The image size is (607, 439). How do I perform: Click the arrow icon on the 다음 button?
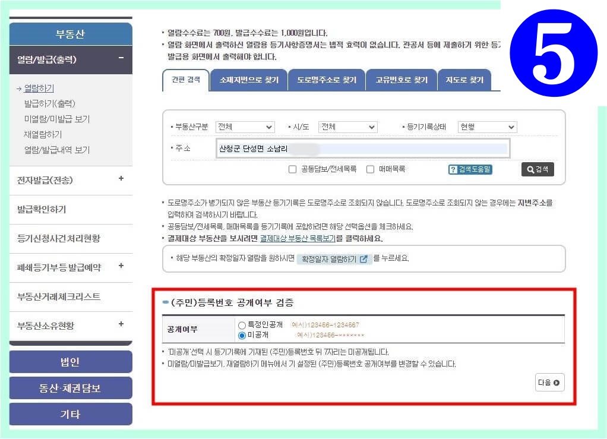[x=555, y=383]
